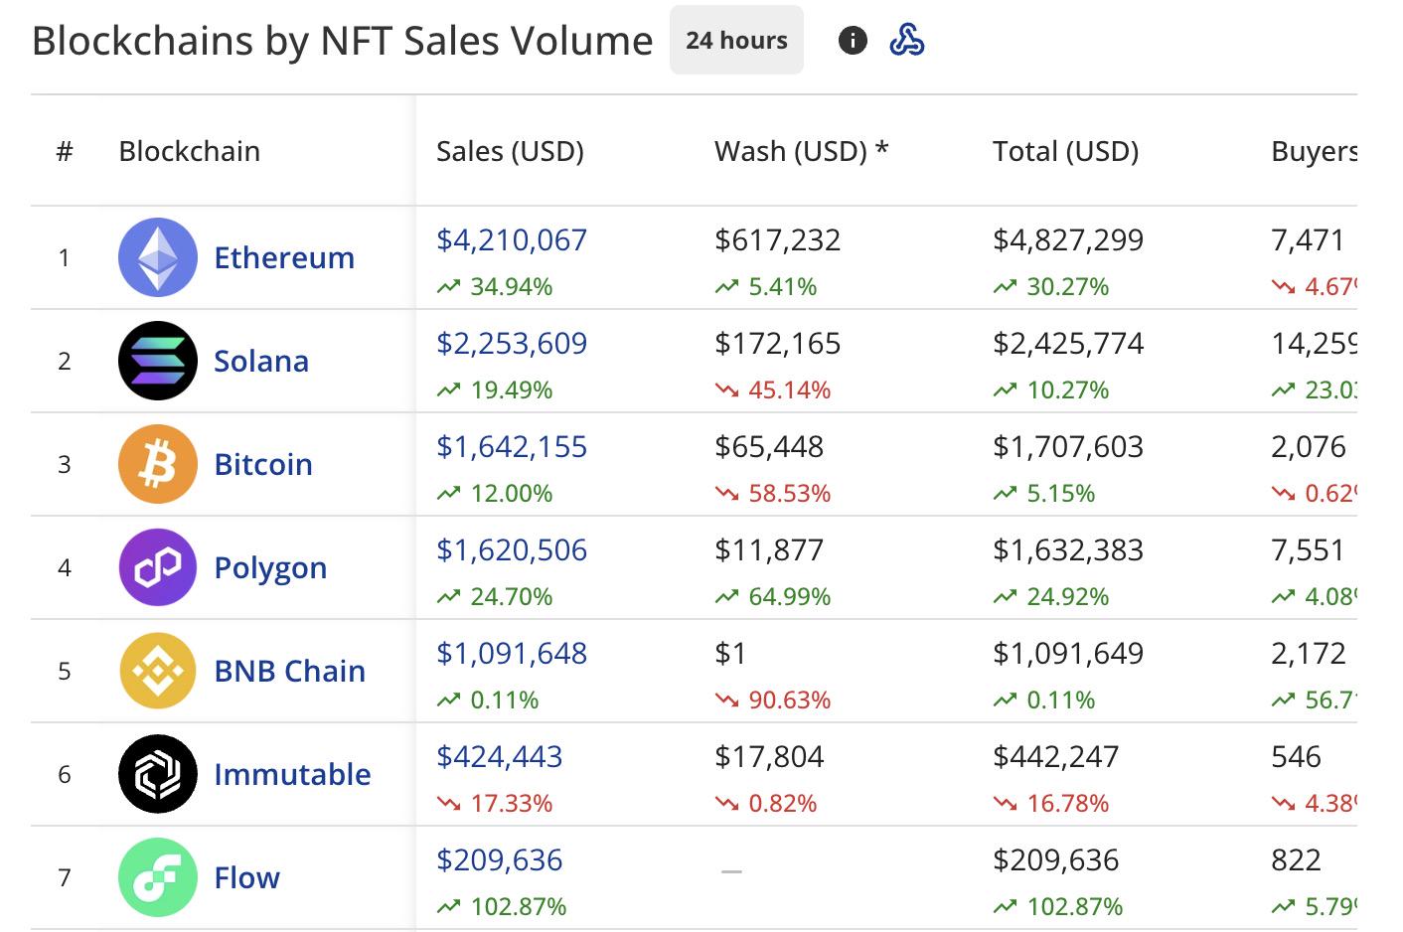This screenshot has width=1403, height=932.
Task: Click the $1,642,155 Bitcoin sales link
Action: coord(511,446)
